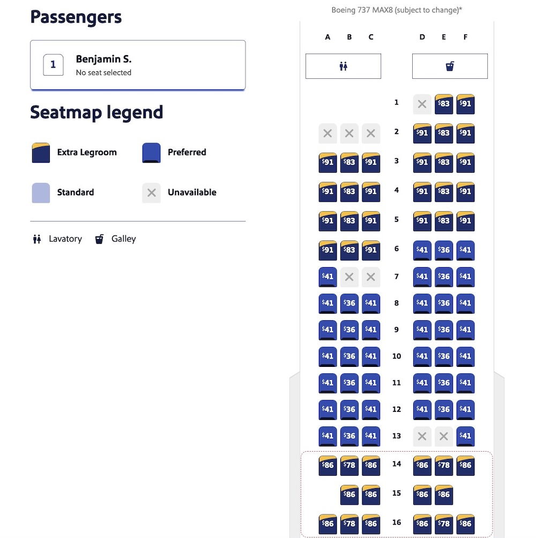Click the front galley icon box
Viewport: 536px width, 538px height.
pyautogui.click(x=450, y=66)
